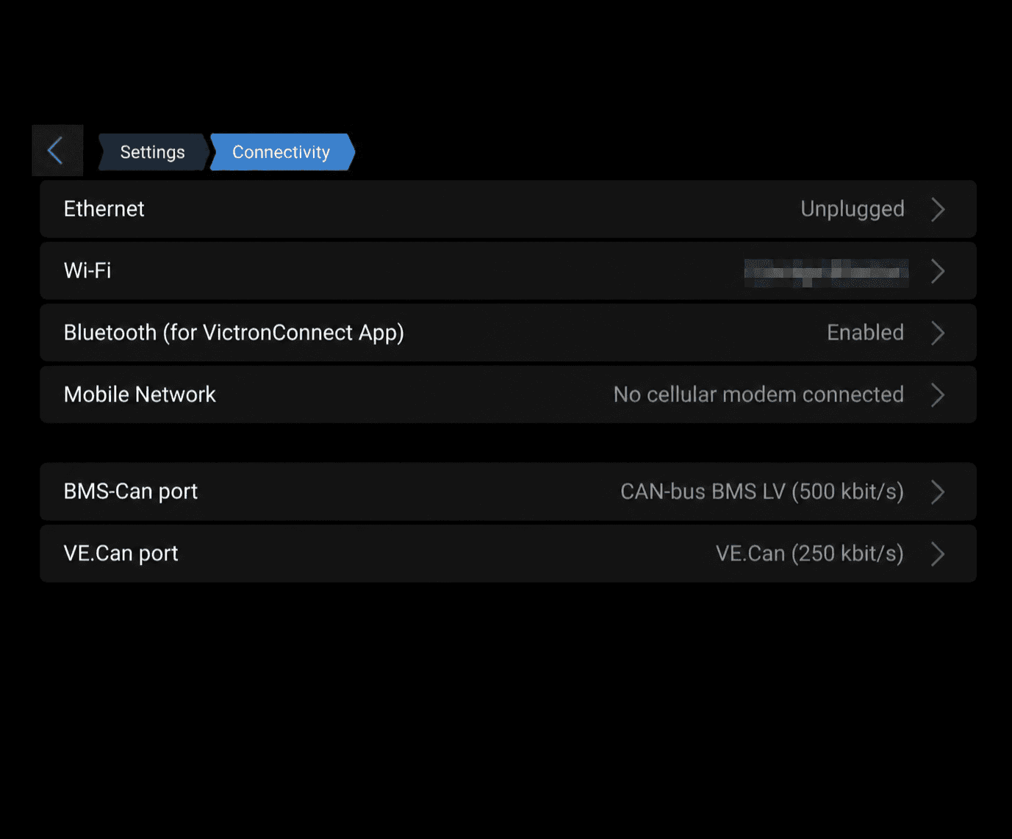Click the blurred Wi-Fi network name
Image resolution: width=1012 pixels, height=839 pixels.
pos(826,273)
